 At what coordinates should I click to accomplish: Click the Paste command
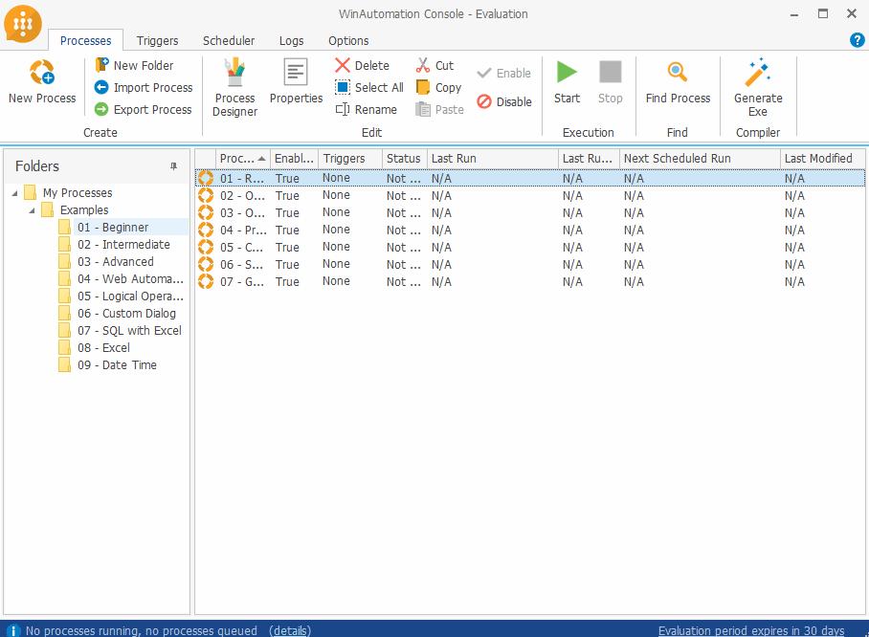coord(439,110)
